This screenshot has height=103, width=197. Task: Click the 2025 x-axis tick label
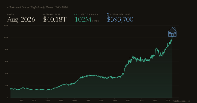pos(168,101)
